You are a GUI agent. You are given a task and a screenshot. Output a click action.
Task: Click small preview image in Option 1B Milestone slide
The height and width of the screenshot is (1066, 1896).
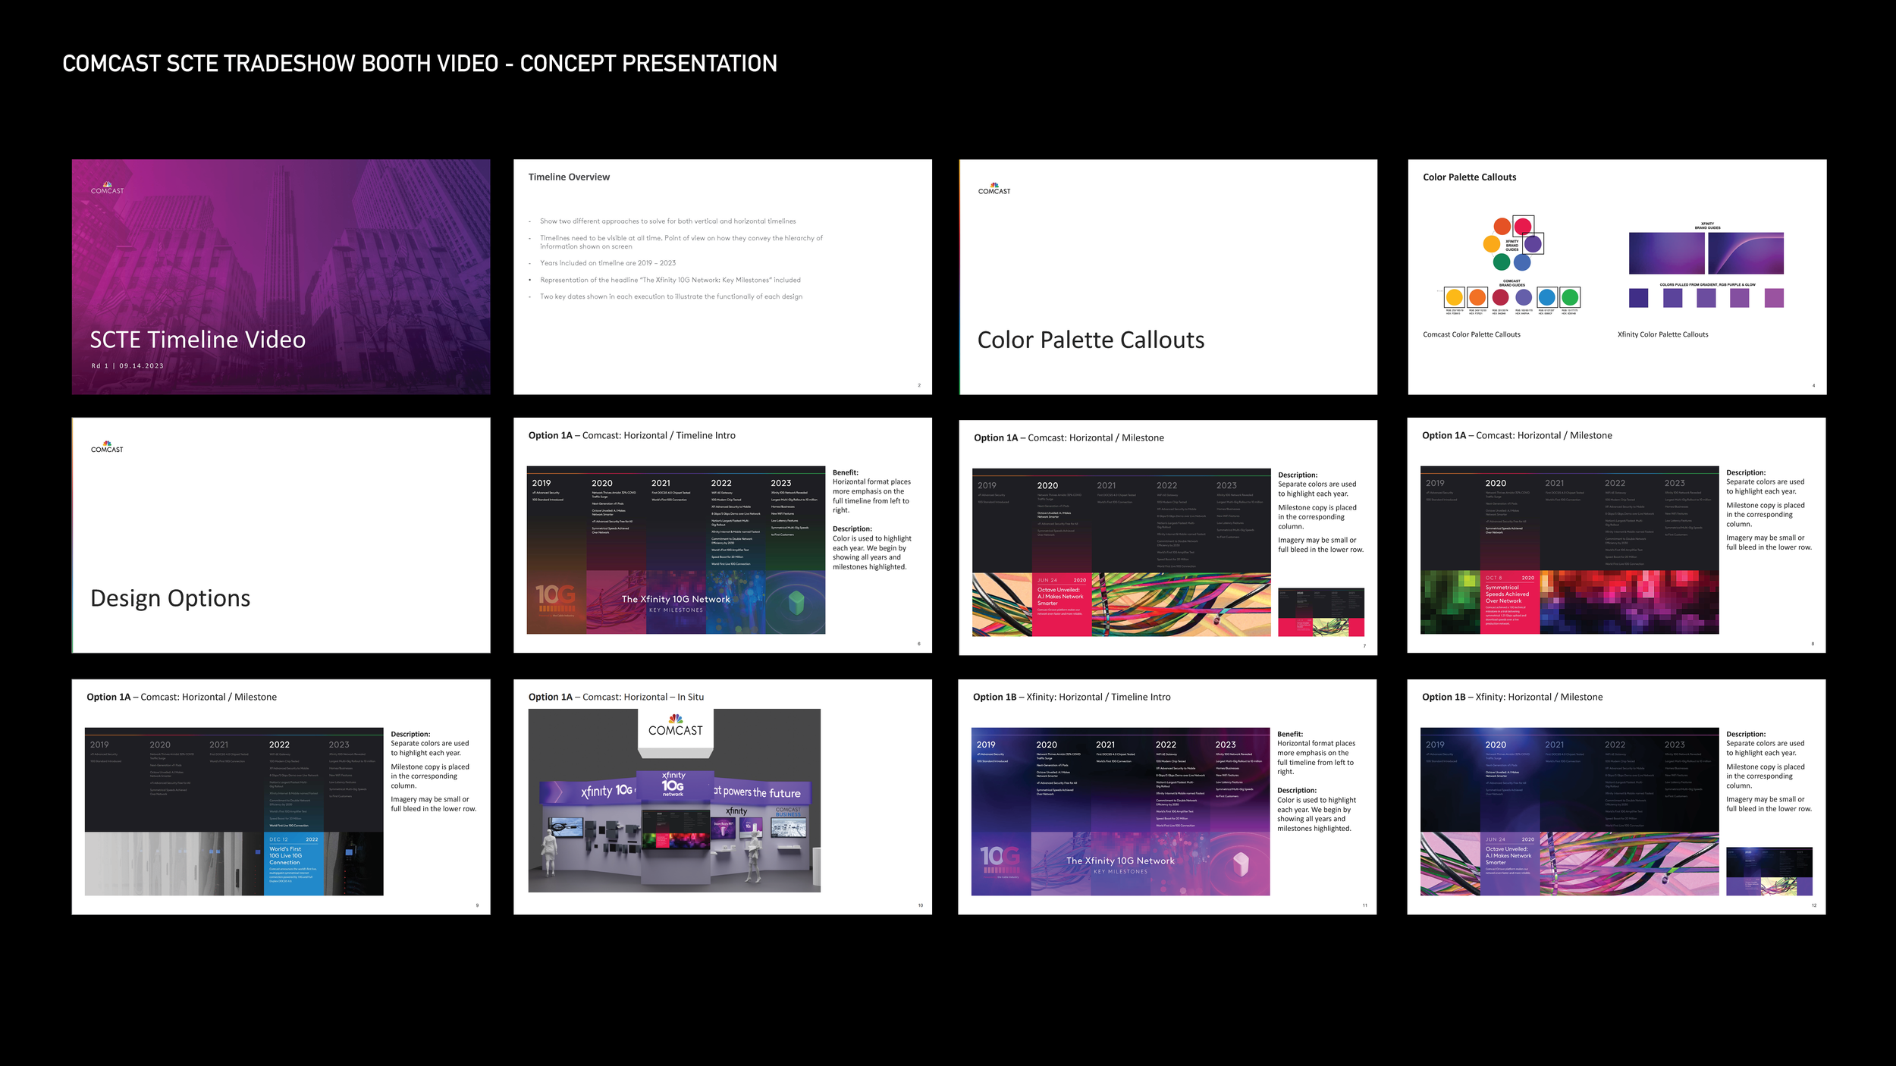(1769, 871)
